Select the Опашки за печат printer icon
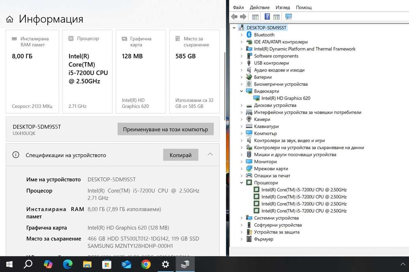The width and height of the screenshot is (409, 272). 249,175
